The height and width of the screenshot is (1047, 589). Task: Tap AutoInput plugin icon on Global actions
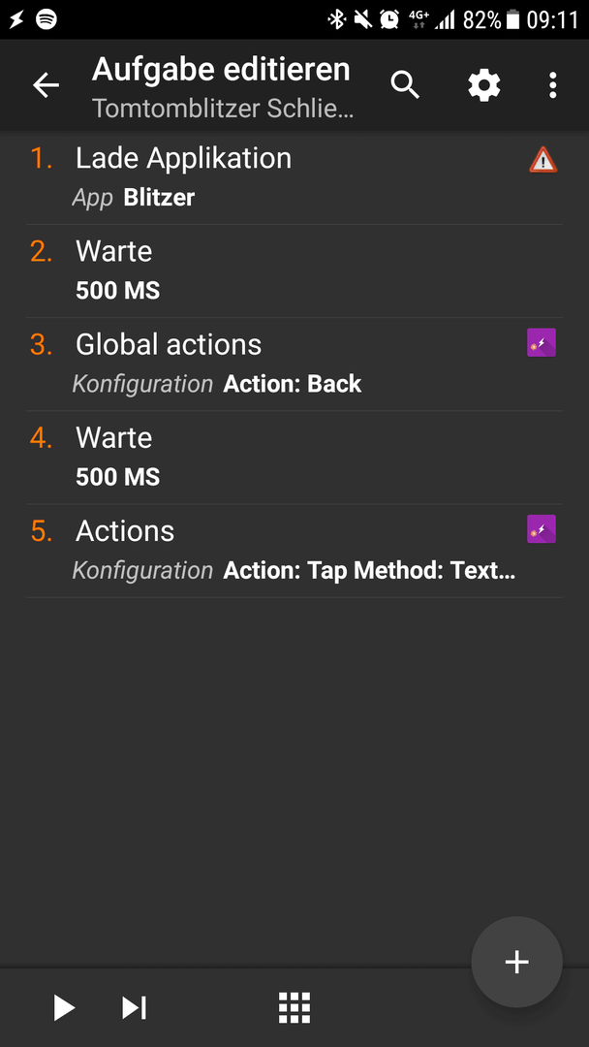click(x=541, y=342)
